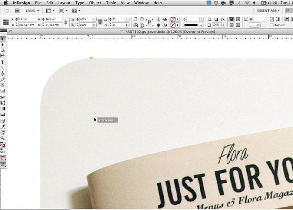
Task: Select the Gradient Swatch tool
Action: pos(2,108)
